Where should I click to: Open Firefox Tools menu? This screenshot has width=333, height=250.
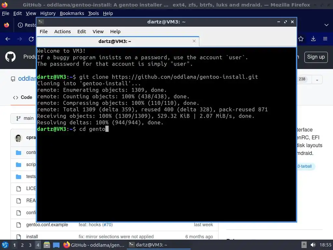[x=93, y=13]
